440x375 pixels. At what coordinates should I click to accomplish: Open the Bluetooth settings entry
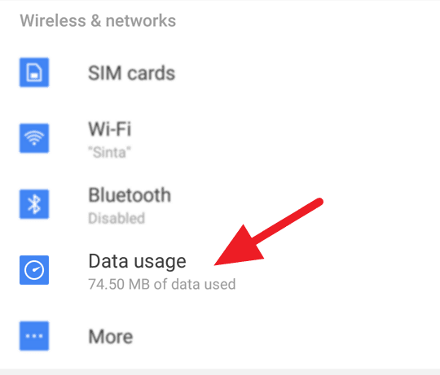(x=220, y=204)
